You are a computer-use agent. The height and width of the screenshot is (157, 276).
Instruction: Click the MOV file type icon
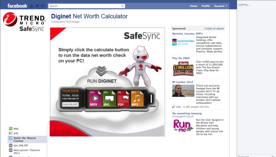(95, 98)
